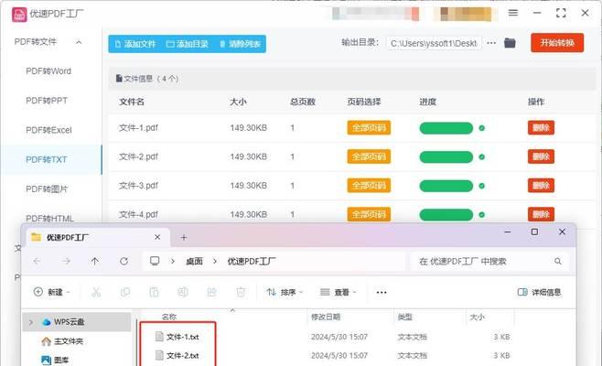Click the Share icon in Explorer toolbar

point(211,292)
